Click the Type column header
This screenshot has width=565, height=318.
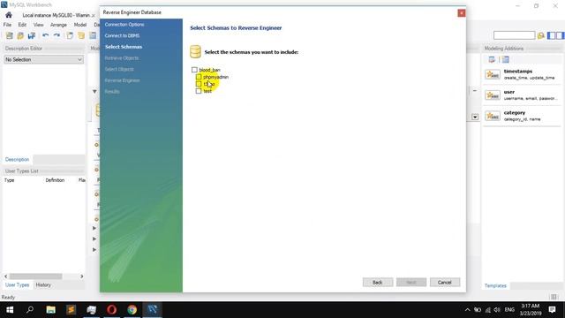(x=10, y=180)
